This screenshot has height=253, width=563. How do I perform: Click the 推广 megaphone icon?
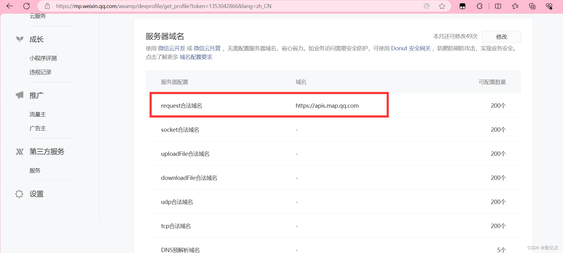pyautogui.click(x=20, y=95)
